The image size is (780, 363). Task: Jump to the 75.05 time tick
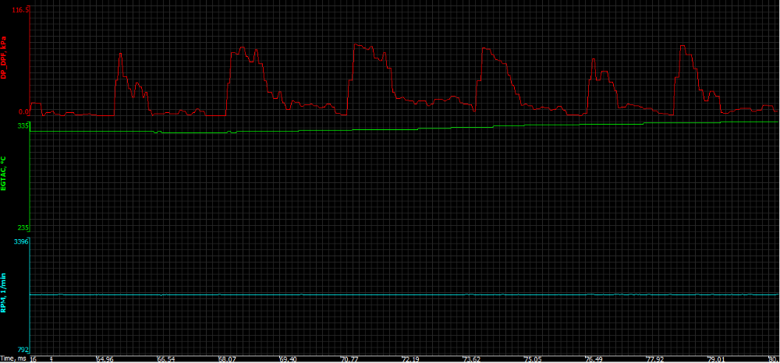point(532,359)
